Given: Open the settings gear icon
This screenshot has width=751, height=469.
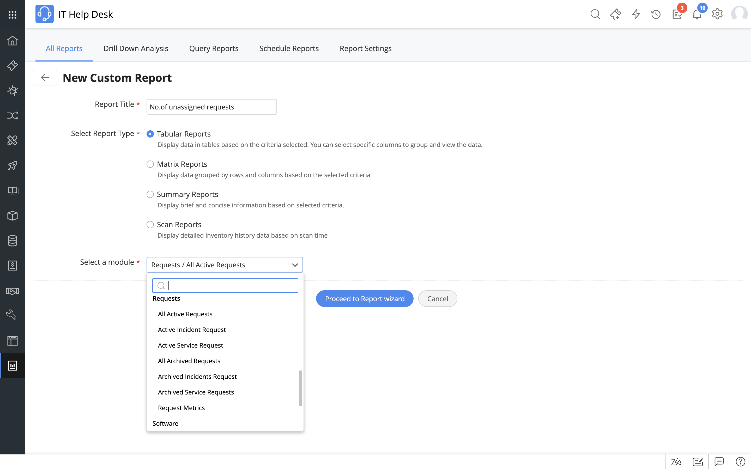Looking at the screenshot, I should pos(717,14).
